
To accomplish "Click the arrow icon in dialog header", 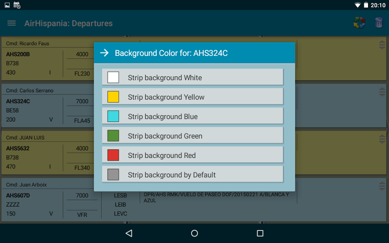I will pos(105,53).
